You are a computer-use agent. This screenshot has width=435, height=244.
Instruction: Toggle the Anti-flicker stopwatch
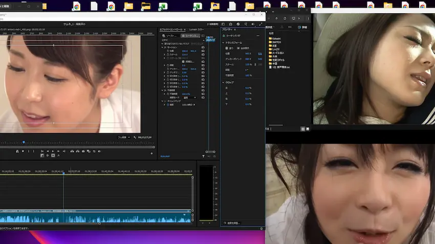click(x=168, y=72)
